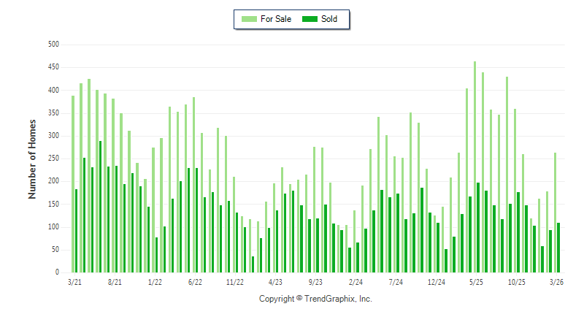This screenshot has width=584, height=317.
Task: Click the 12/24 x-axis label
Action: [437, 281]
